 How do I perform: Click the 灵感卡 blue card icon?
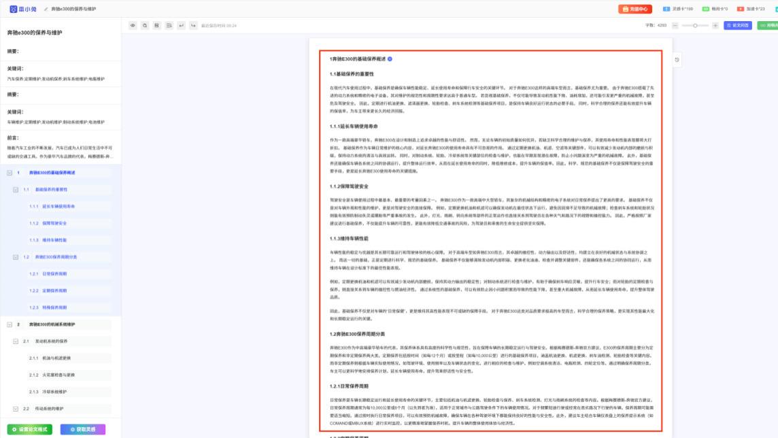pos(666,9)
